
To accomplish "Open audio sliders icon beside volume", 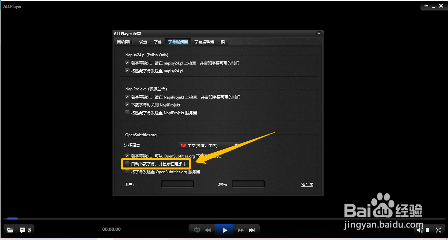I will click(428, 230).
